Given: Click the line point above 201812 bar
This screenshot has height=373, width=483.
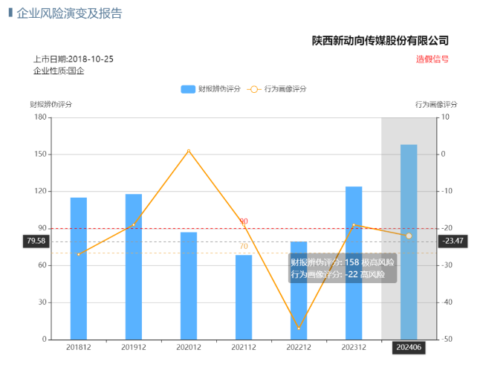Looking at the screenshot, I should (x=79, y=254).
